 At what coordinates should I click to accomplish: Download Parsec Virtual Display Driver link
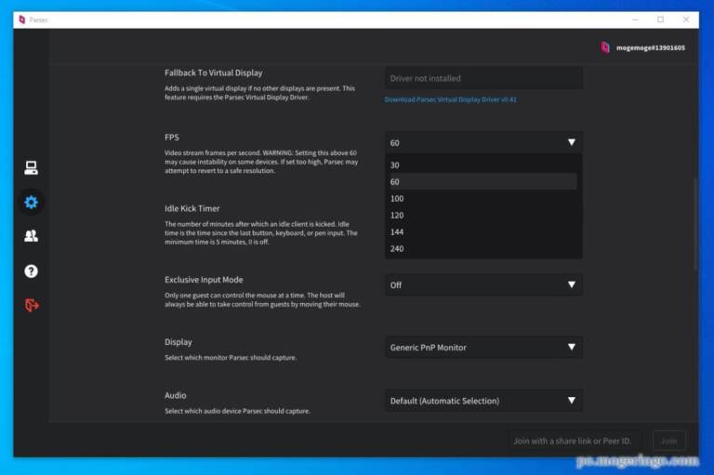pos(450,99)
